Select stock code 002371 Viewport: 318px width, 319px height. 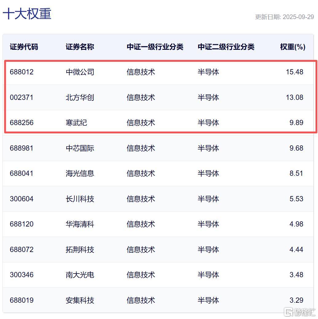22,97
